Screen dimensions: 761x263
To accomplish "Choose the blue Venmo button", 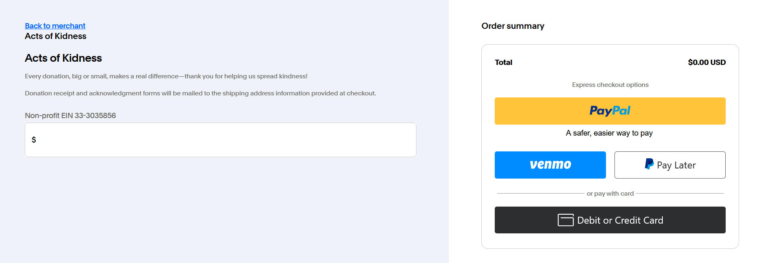I will (x=550, y=165).
